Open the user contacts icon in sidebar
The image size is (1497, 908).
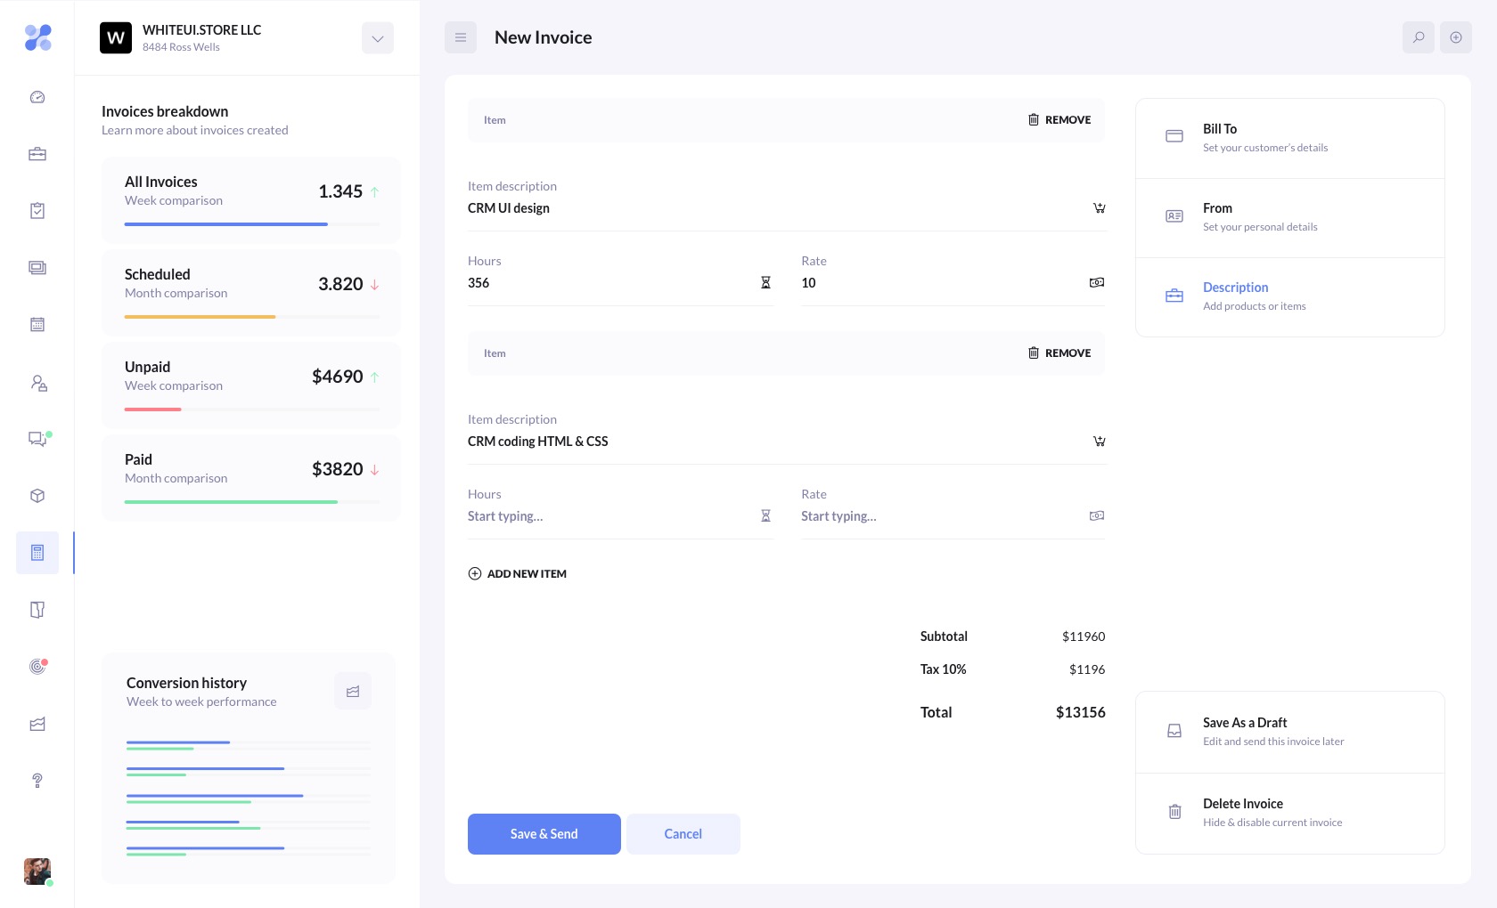37,383
